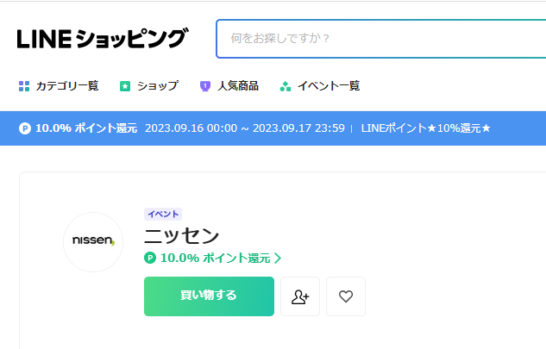The width and height of the screenshot is (546, 349).
Task: Click the nissen shop logo thumbnail
Action: pyautogui.click(x=93, y=241)
